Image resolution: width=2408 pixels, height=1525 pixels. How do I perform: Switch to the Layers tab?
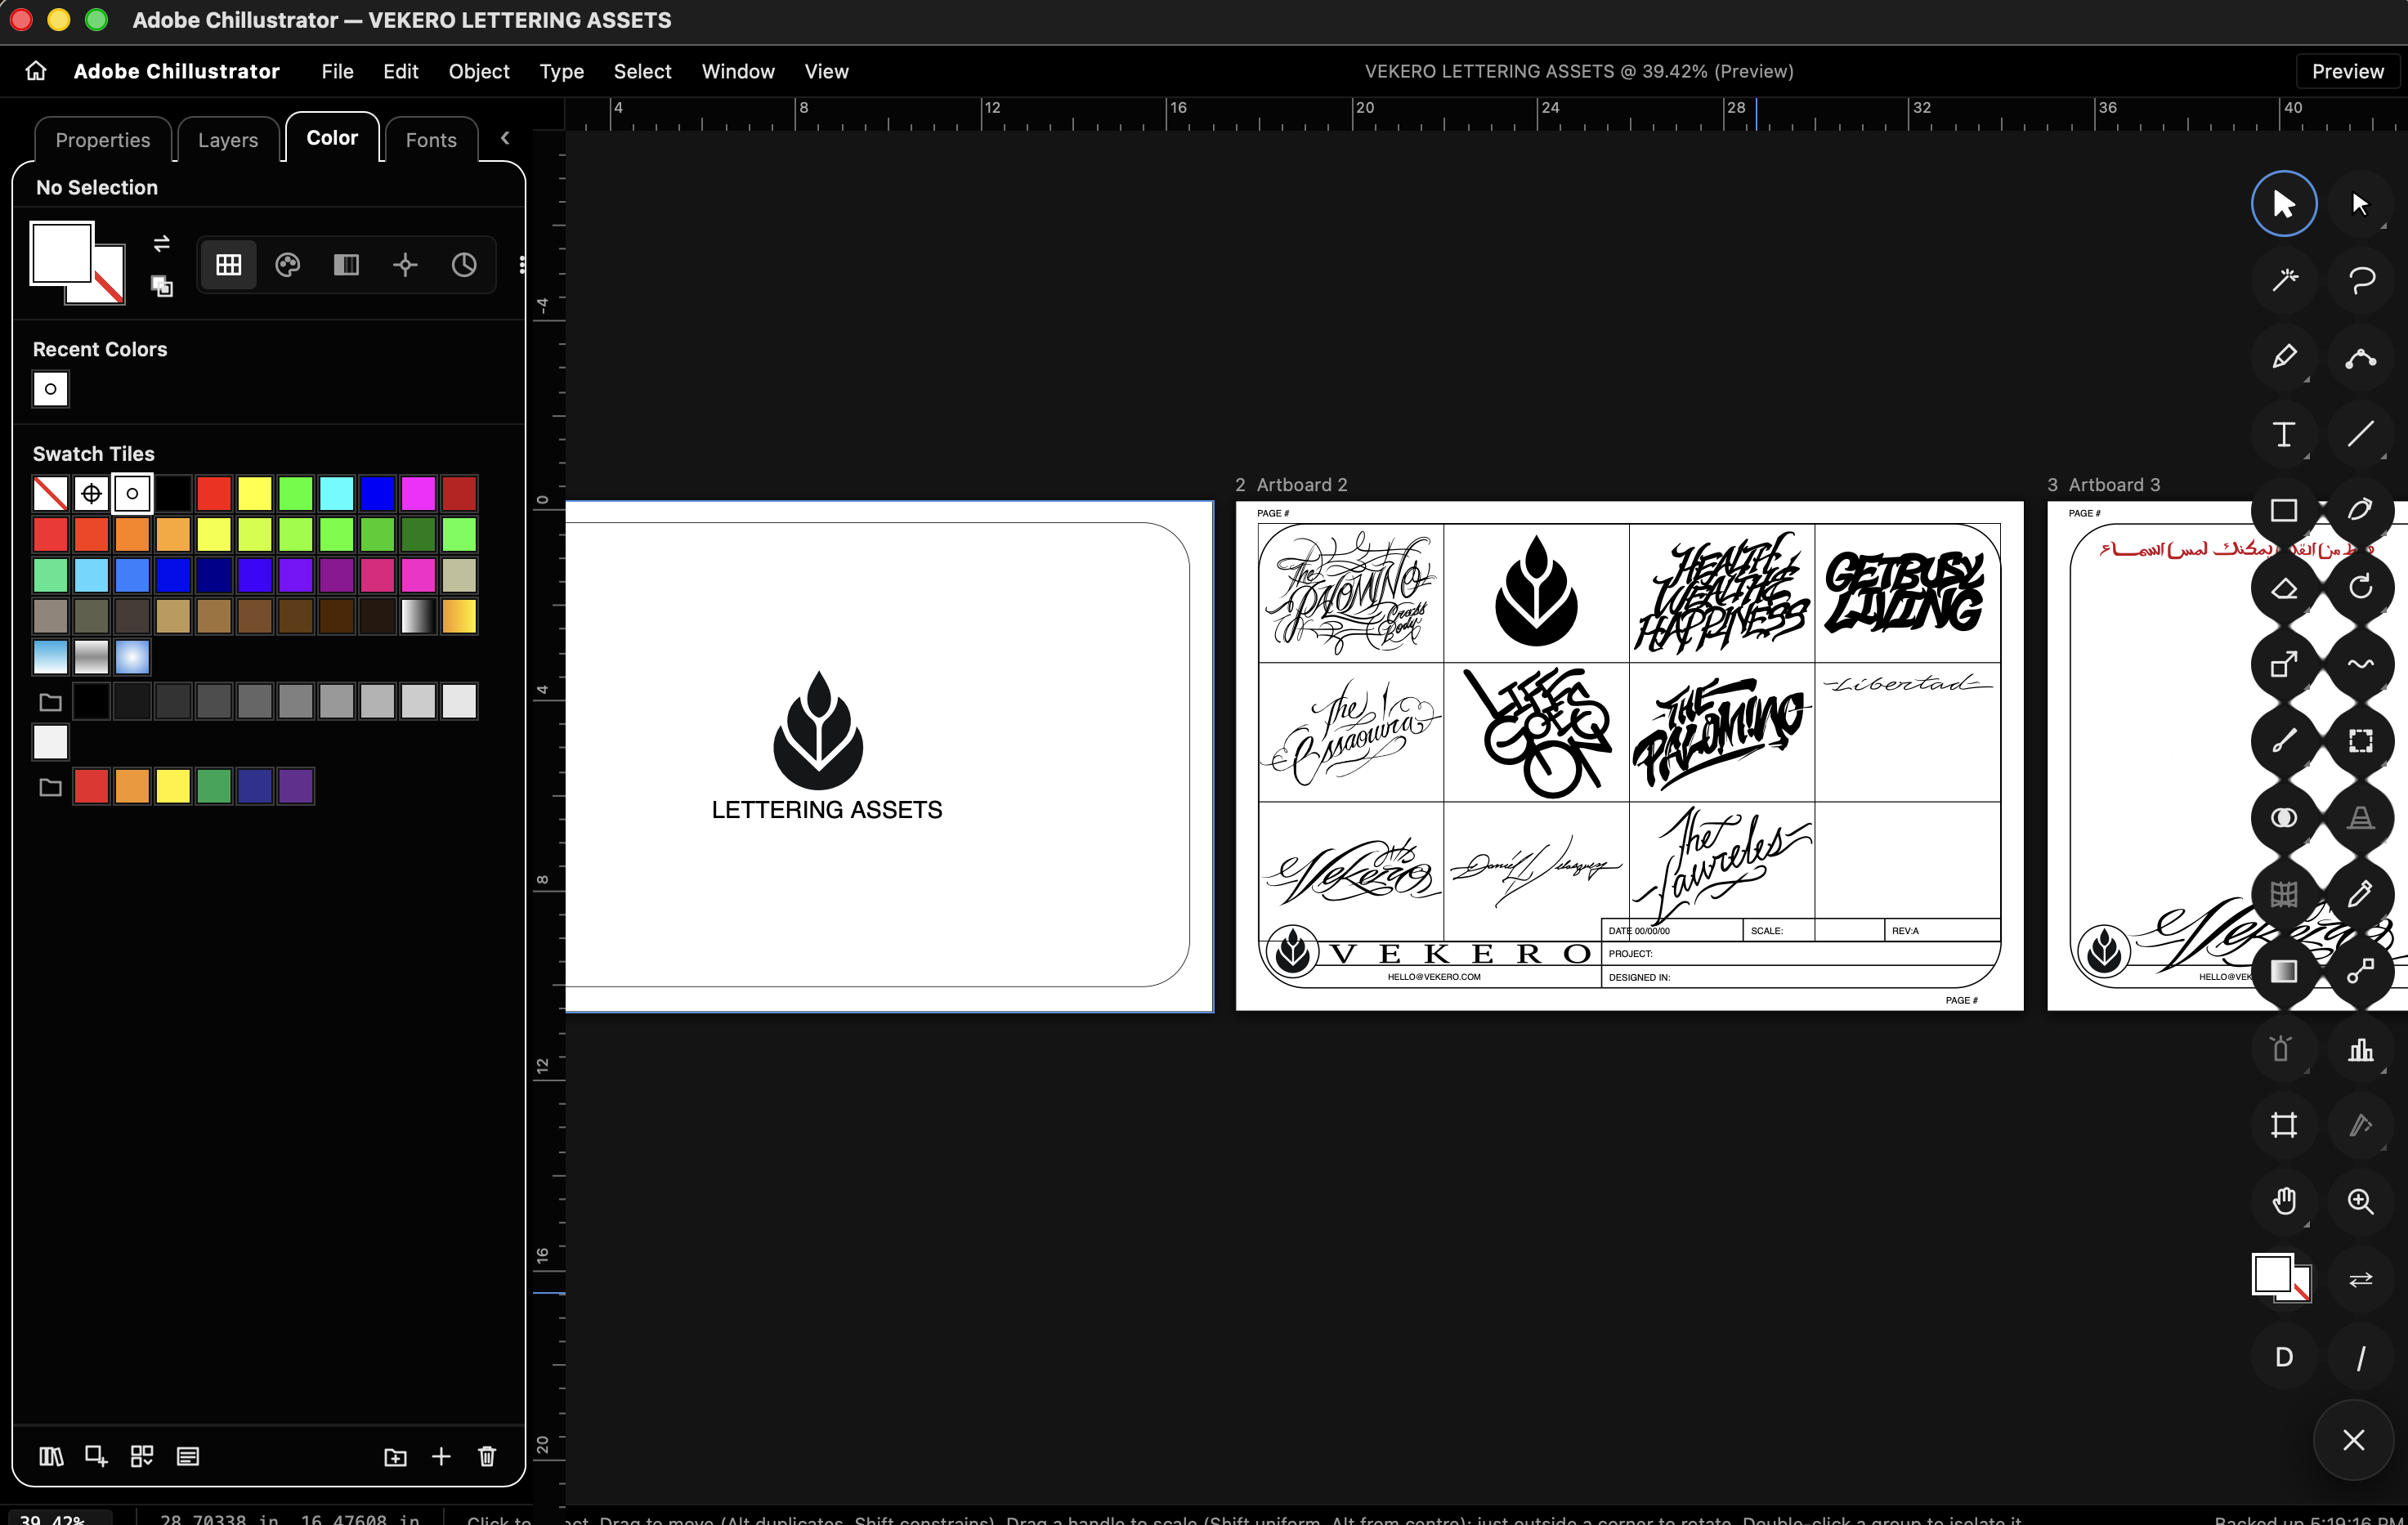(x=228, y=140)
